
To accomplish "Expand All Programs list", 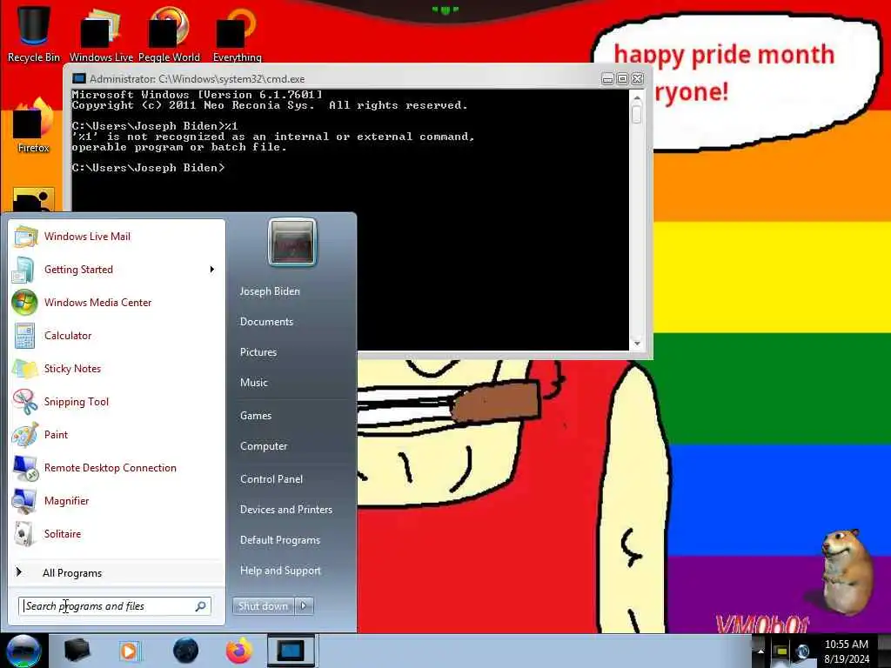I will point(72,572).
